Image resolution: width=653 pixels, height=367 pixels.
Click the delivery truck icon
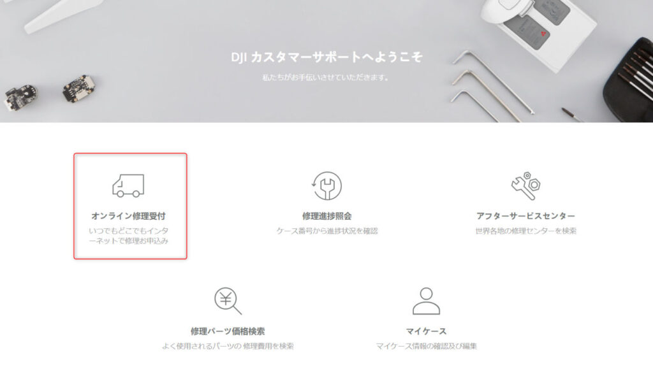point(128,185)
